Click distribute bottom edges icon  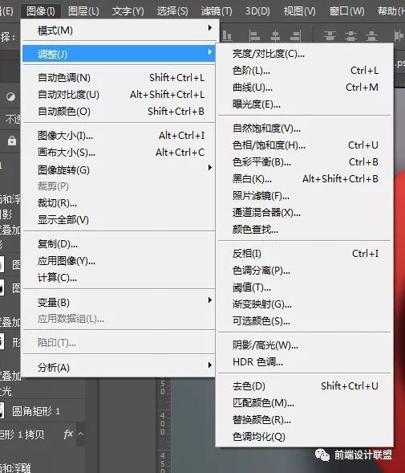point(371,36)
